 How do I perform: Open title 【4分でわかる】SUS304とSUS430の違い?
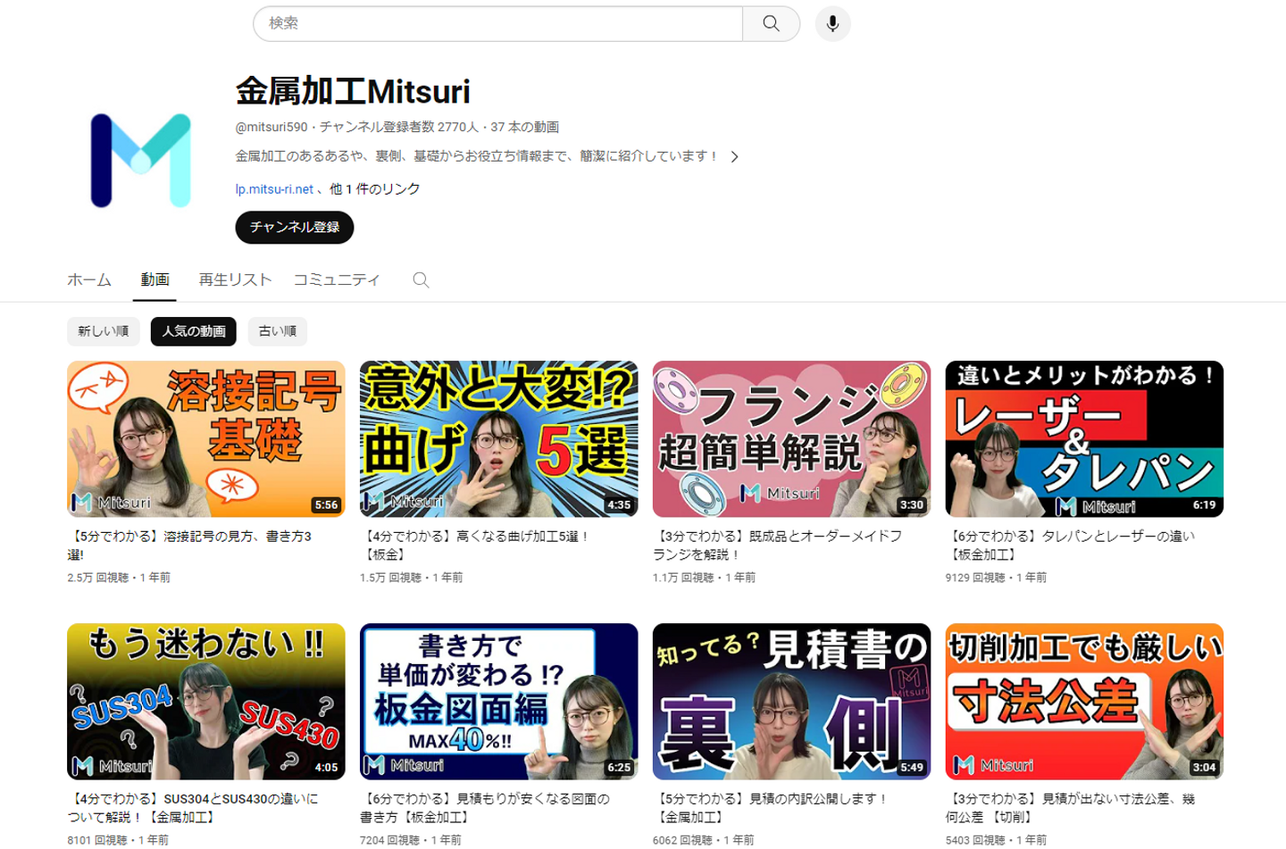pyautogui.click(x=193, y=808)
